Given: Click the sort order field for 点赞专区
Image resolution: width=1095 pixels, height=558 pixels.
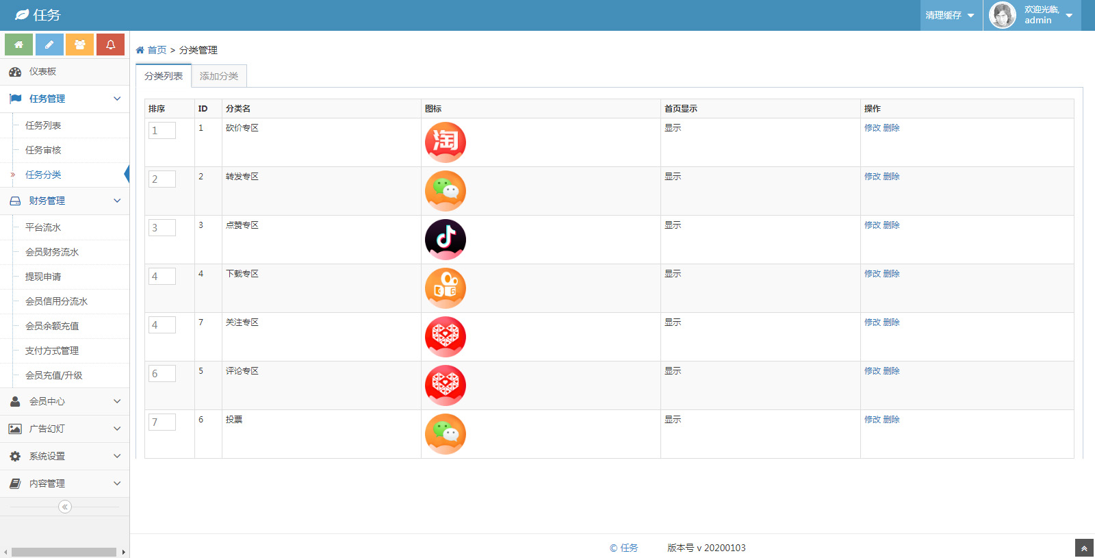Looking at the screenshot, I should pyautogui.click(x=162, y=228).
